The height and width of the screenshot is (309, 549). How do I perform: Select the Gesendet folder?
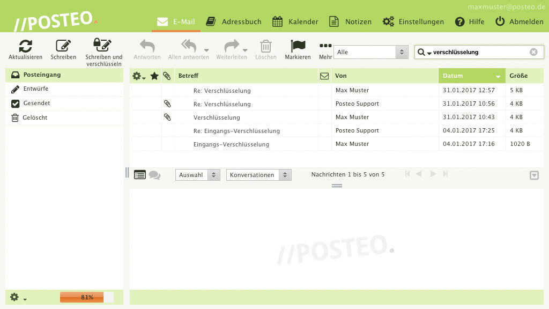64,104
